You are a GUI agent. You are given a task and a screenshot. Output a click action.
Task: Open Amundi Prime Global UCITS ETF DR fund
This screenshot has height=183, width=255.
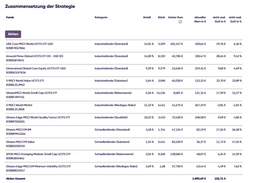coord(34,56)
